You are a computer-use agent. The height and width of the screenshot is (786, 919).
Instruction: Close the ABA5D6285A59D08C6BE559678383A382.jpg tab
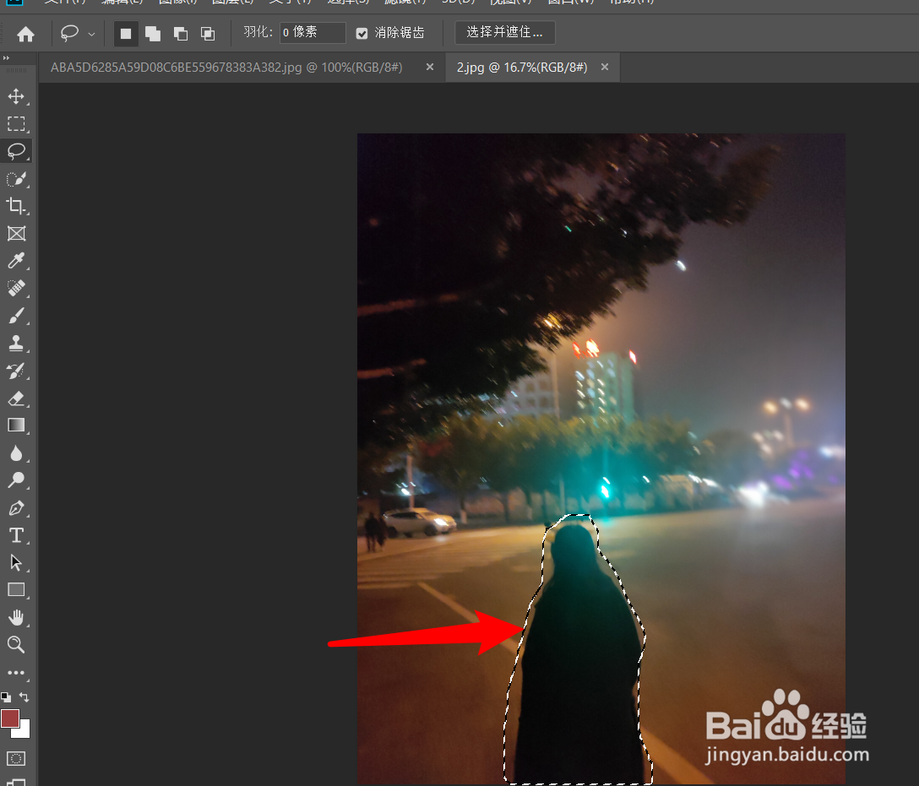430,68
